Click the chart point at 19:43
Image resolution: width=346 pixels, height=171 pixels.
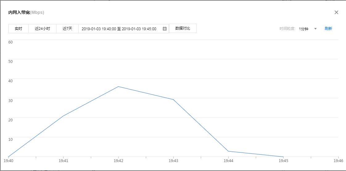[173, 100]
